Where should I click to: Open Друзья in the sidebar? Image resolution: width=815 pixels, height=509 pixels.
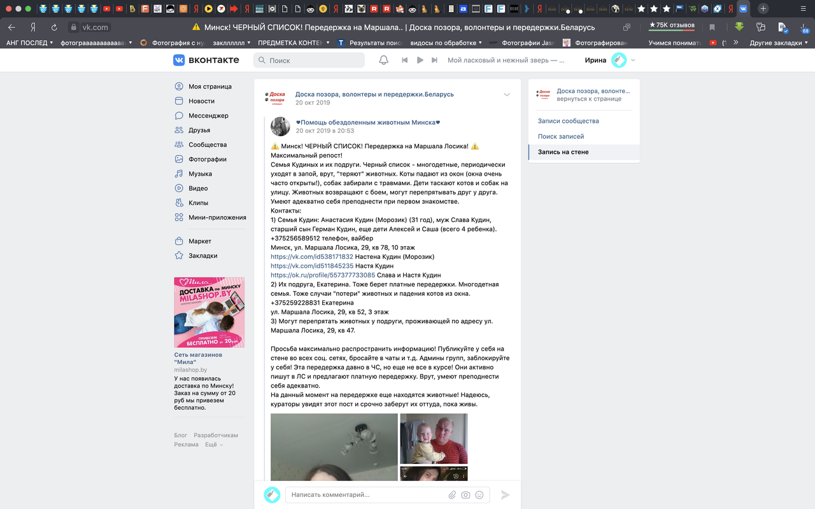tap(199, 130)
